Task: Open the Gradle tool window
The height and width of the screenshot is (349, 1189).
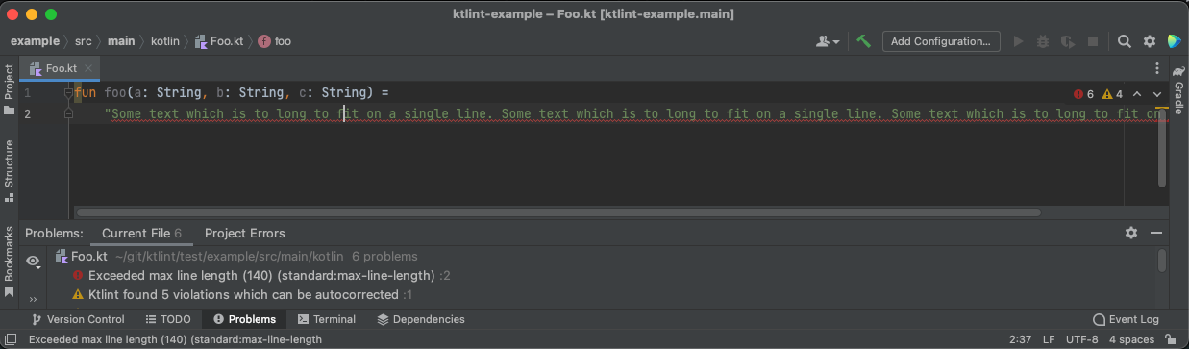Action: pos(1177,89)
